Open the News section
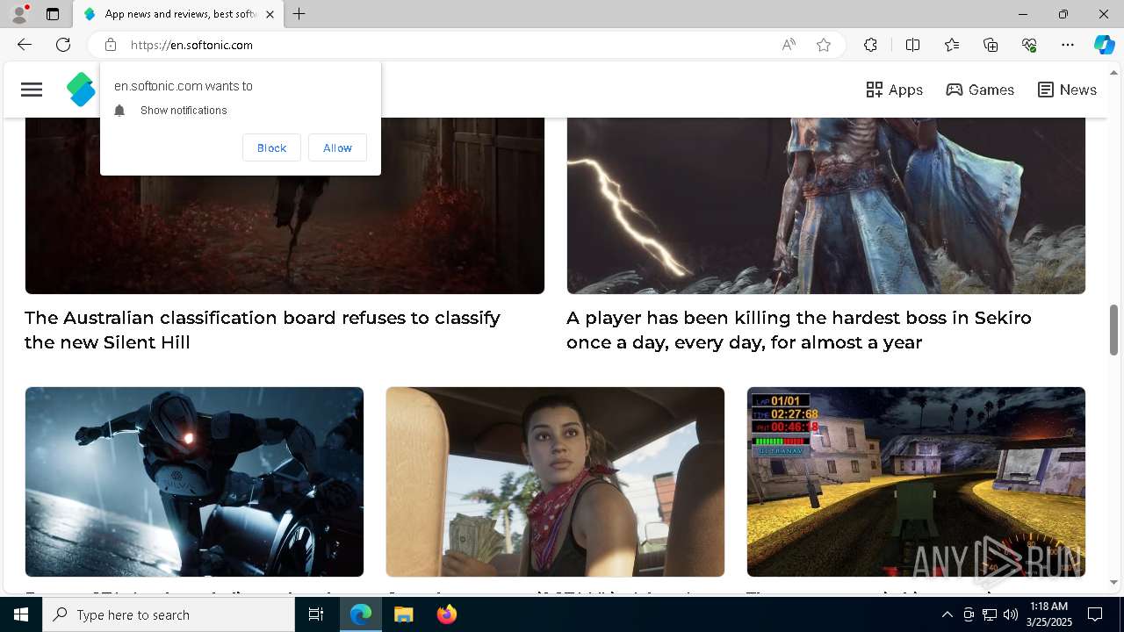This screenshot has width=1124, height=632. pyautogui.click(x=1067, y=90)
